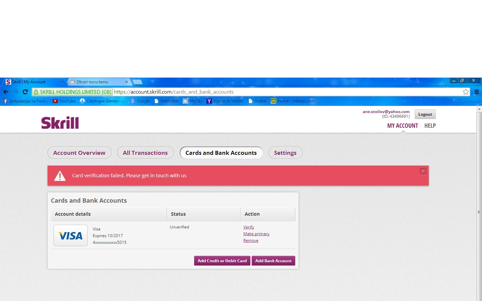Screen dimensions: 482x301
Task: Open the Chrome menu icon
Action: point(477,92)
